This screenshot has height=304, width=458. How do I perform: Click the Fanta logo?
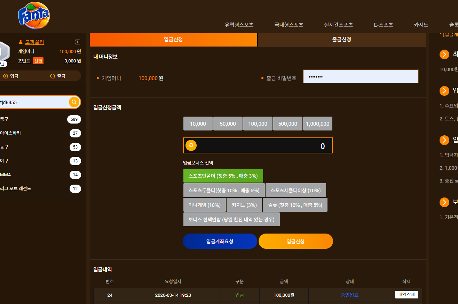(x=34, y=16)
